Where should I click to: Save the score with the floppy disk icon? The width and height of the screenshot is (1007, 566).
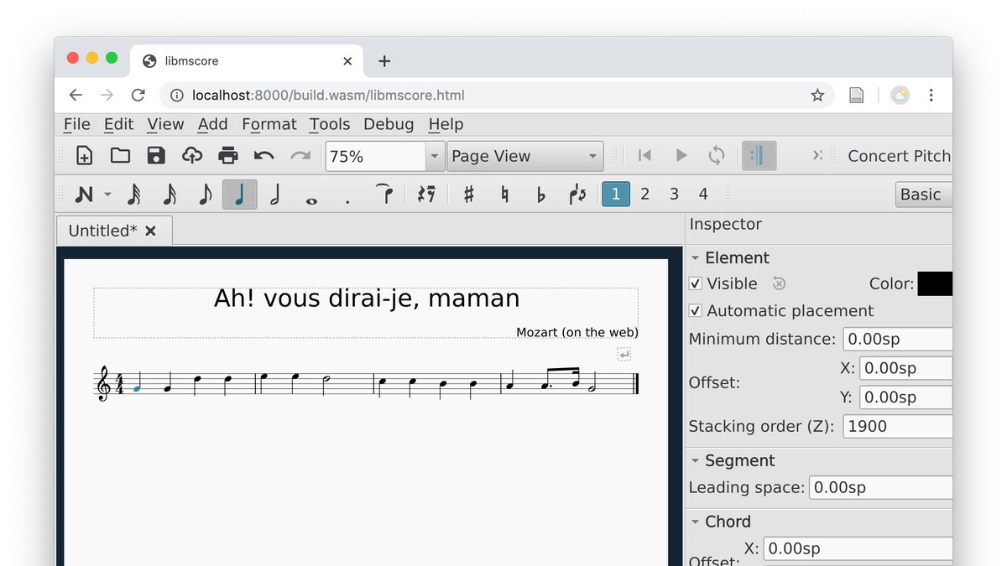pyautogui.click(x=156, y=156)
